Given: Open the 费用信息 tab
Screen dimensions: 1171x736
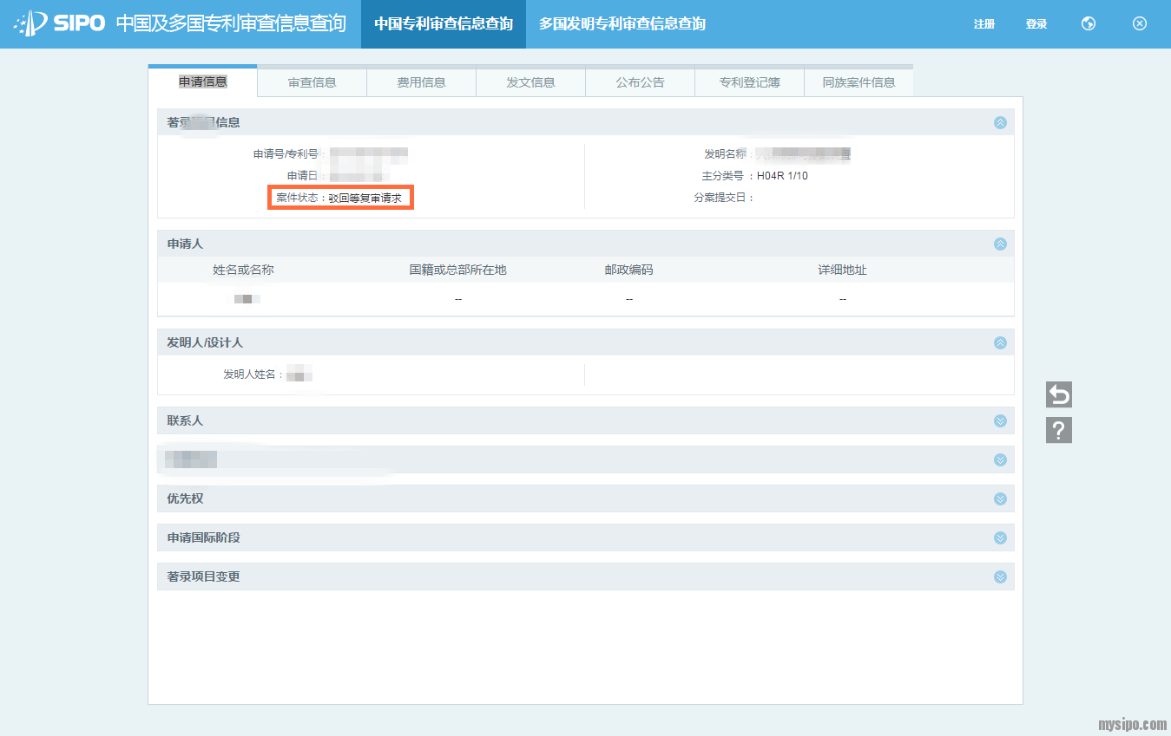Looking at the screenshot, I should (x=422, y=82).
